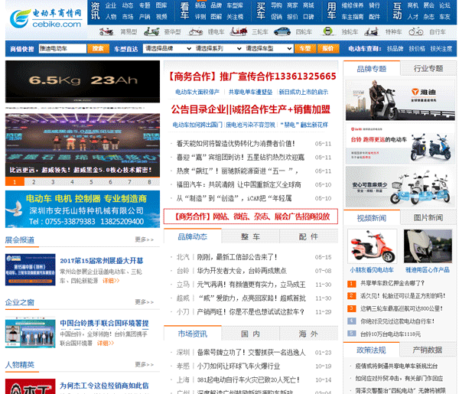
Task: Switch to the 行业专题 tab
Action: pyautogui.click(x=428, y=69)
